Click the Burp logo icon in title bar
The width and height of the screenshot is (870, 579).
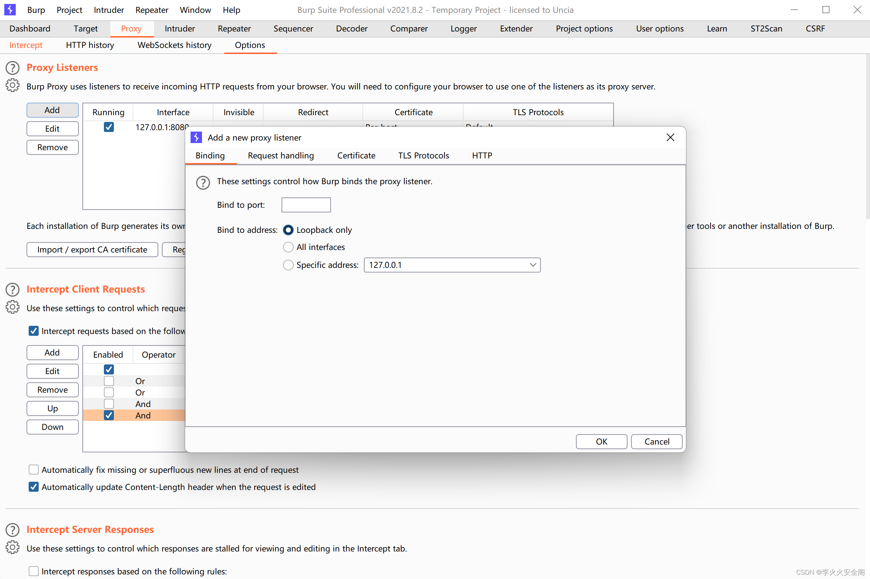10,10
